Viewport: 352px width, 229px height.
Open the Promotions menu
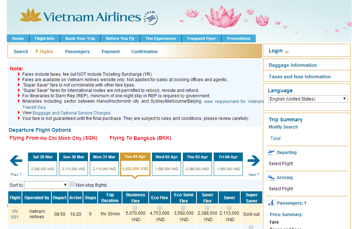pos(238,38)
